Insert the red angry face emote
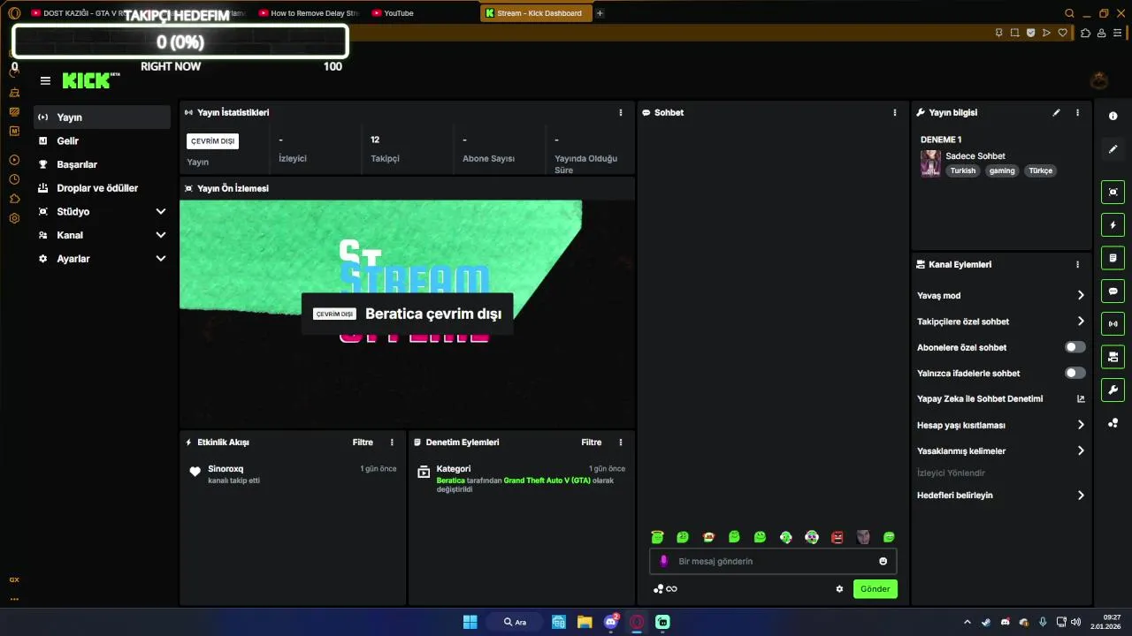Screen dimensions: 1132x636 838,537
